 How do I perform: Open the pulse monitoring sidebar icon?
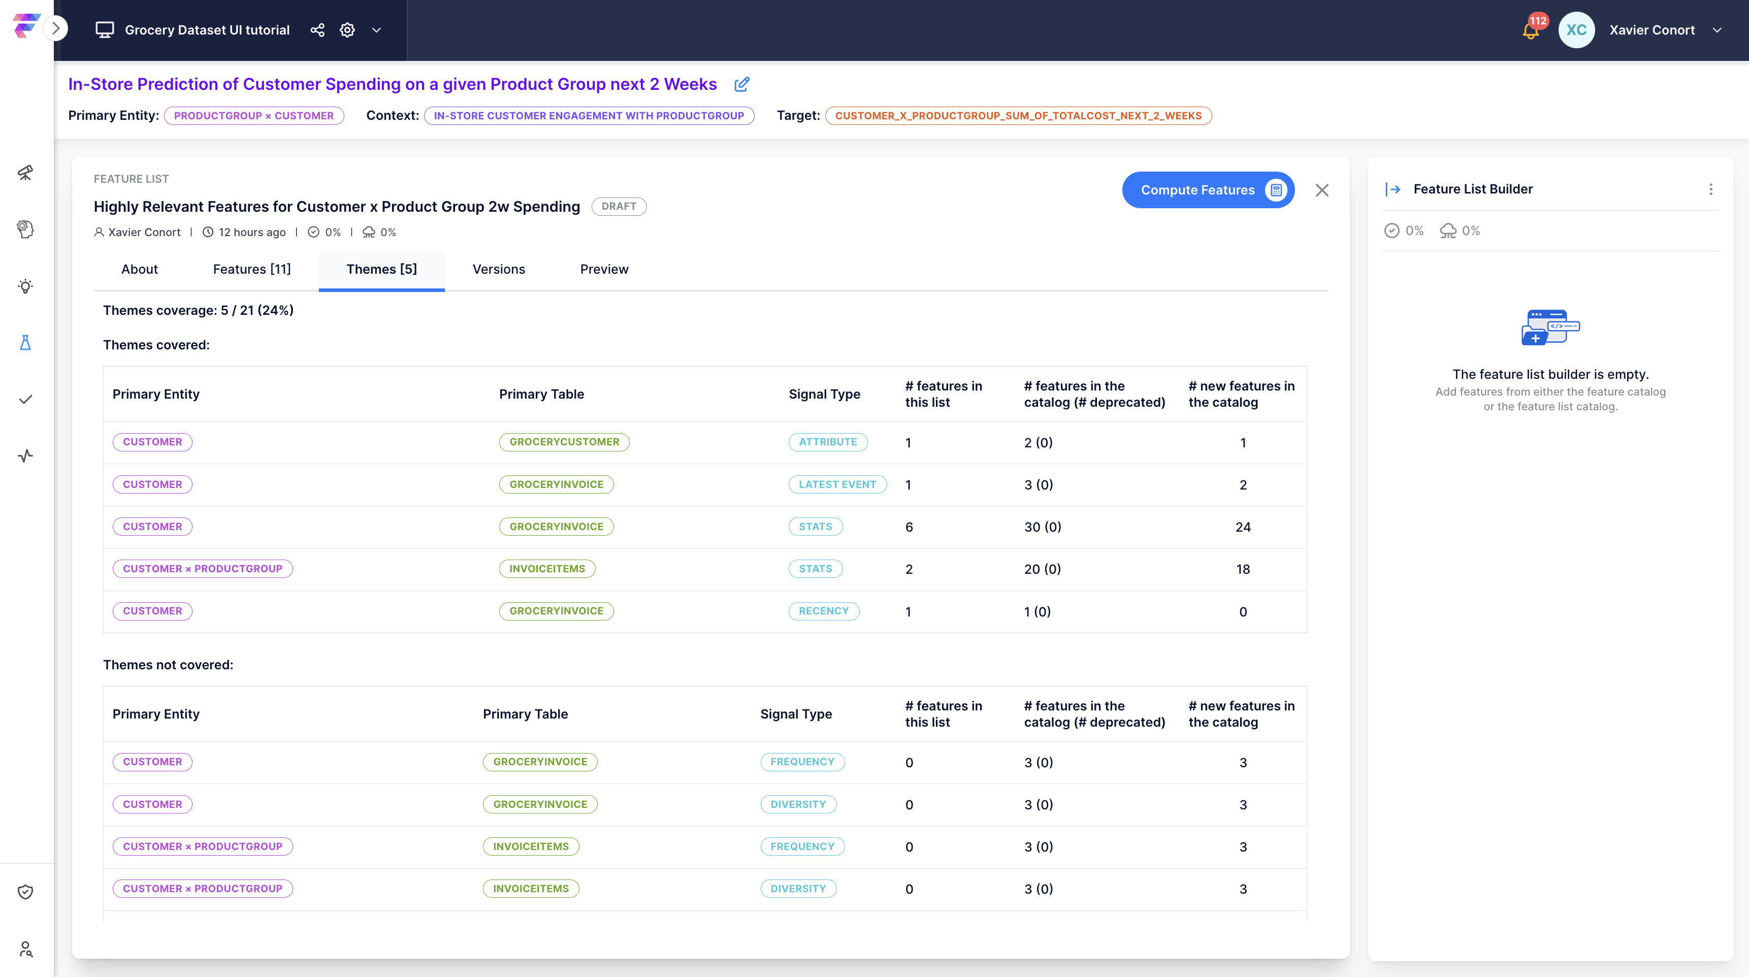pos(26,455)
